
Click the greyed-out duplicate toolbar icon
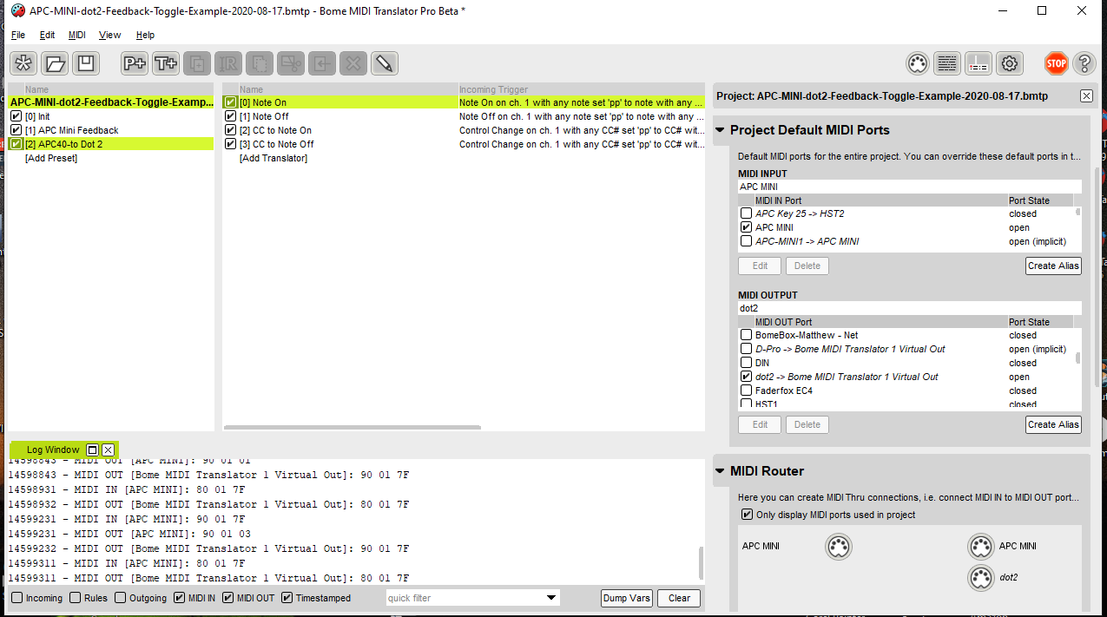pyautogui.click(x=197, y=63)
